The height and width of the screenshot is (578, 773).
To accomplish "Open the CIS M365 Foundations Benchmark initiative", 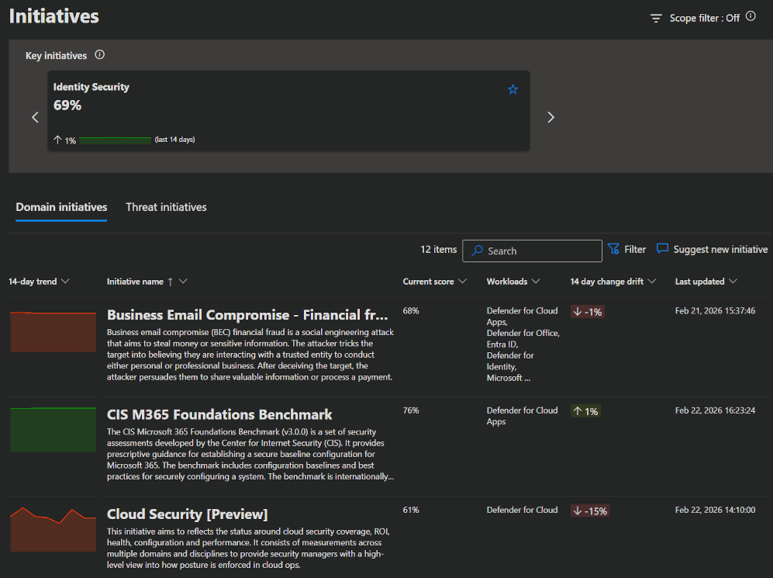I will pos(219,414).
